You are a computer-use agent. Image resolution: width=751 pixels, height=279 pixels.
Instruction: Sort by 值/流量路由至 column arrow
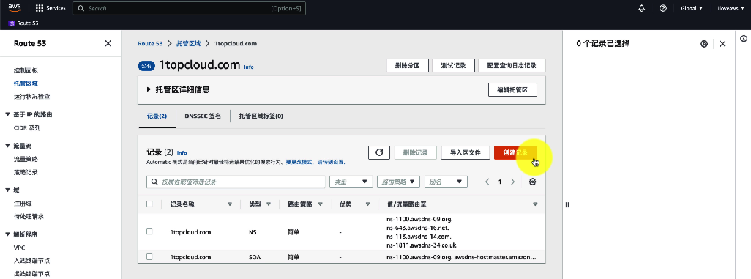point(535,204)
